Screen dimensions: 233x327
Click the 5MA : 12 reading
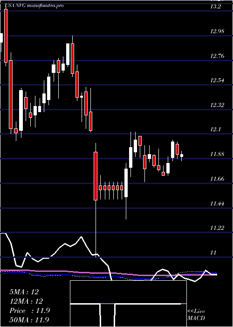[24, 292]
